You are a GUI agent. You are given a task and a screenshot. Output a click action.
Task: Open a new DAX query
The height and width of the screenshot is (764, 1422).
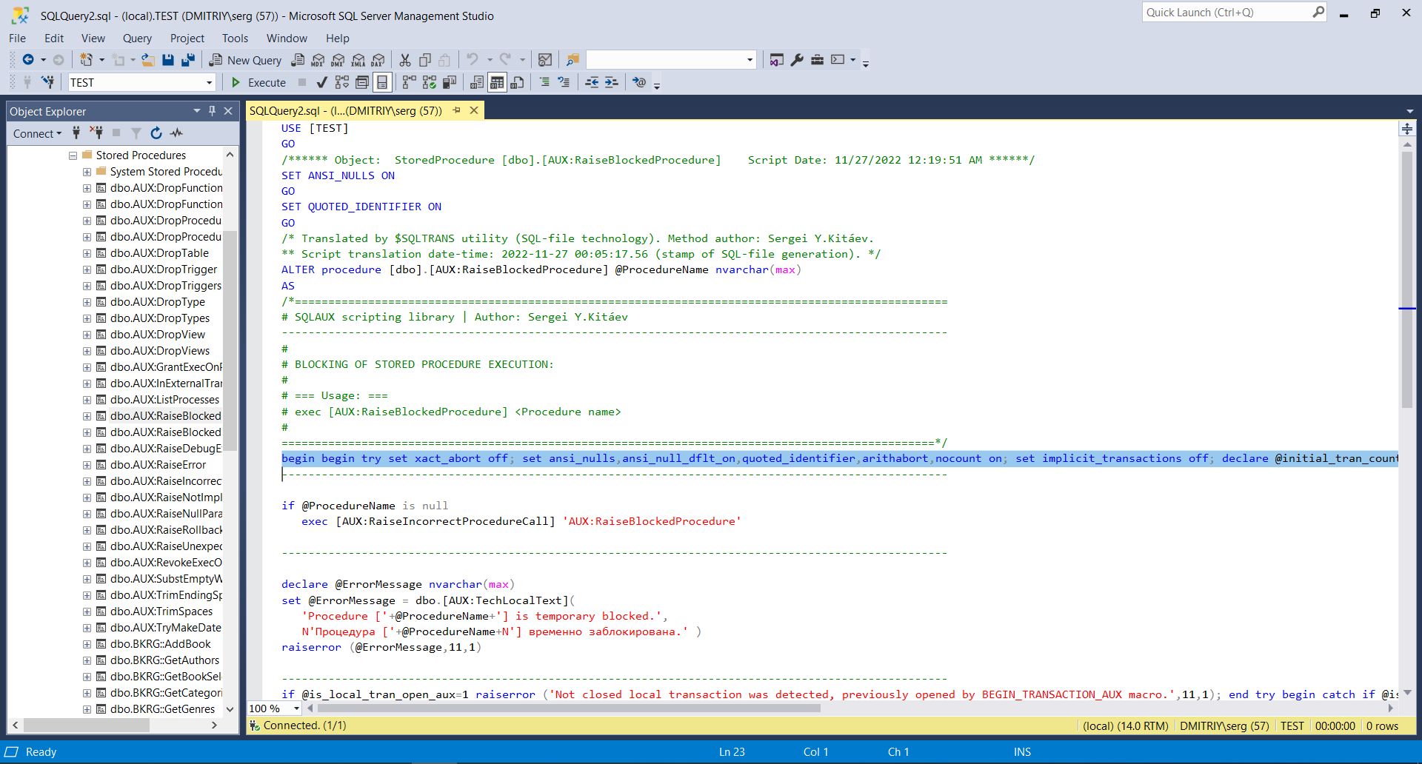click(x=378, y=60)
